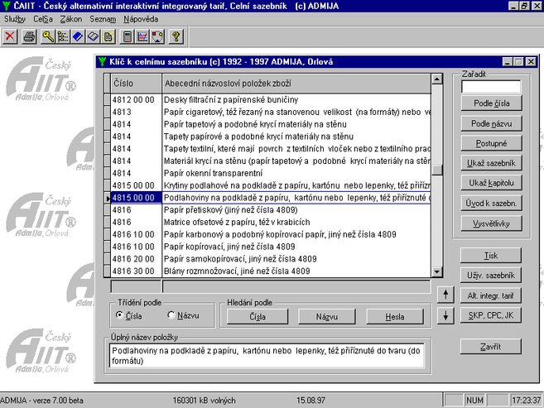The image size is (544, 408).
Task: Select the Názvu sorting radio button
Action: [x=171, y=315]
